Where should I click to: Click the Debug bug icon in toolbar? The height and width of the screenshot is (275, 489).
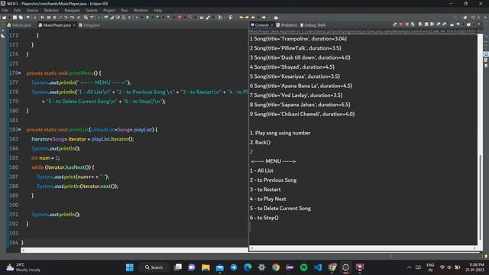pyautogui.click(x=137, y=18)
